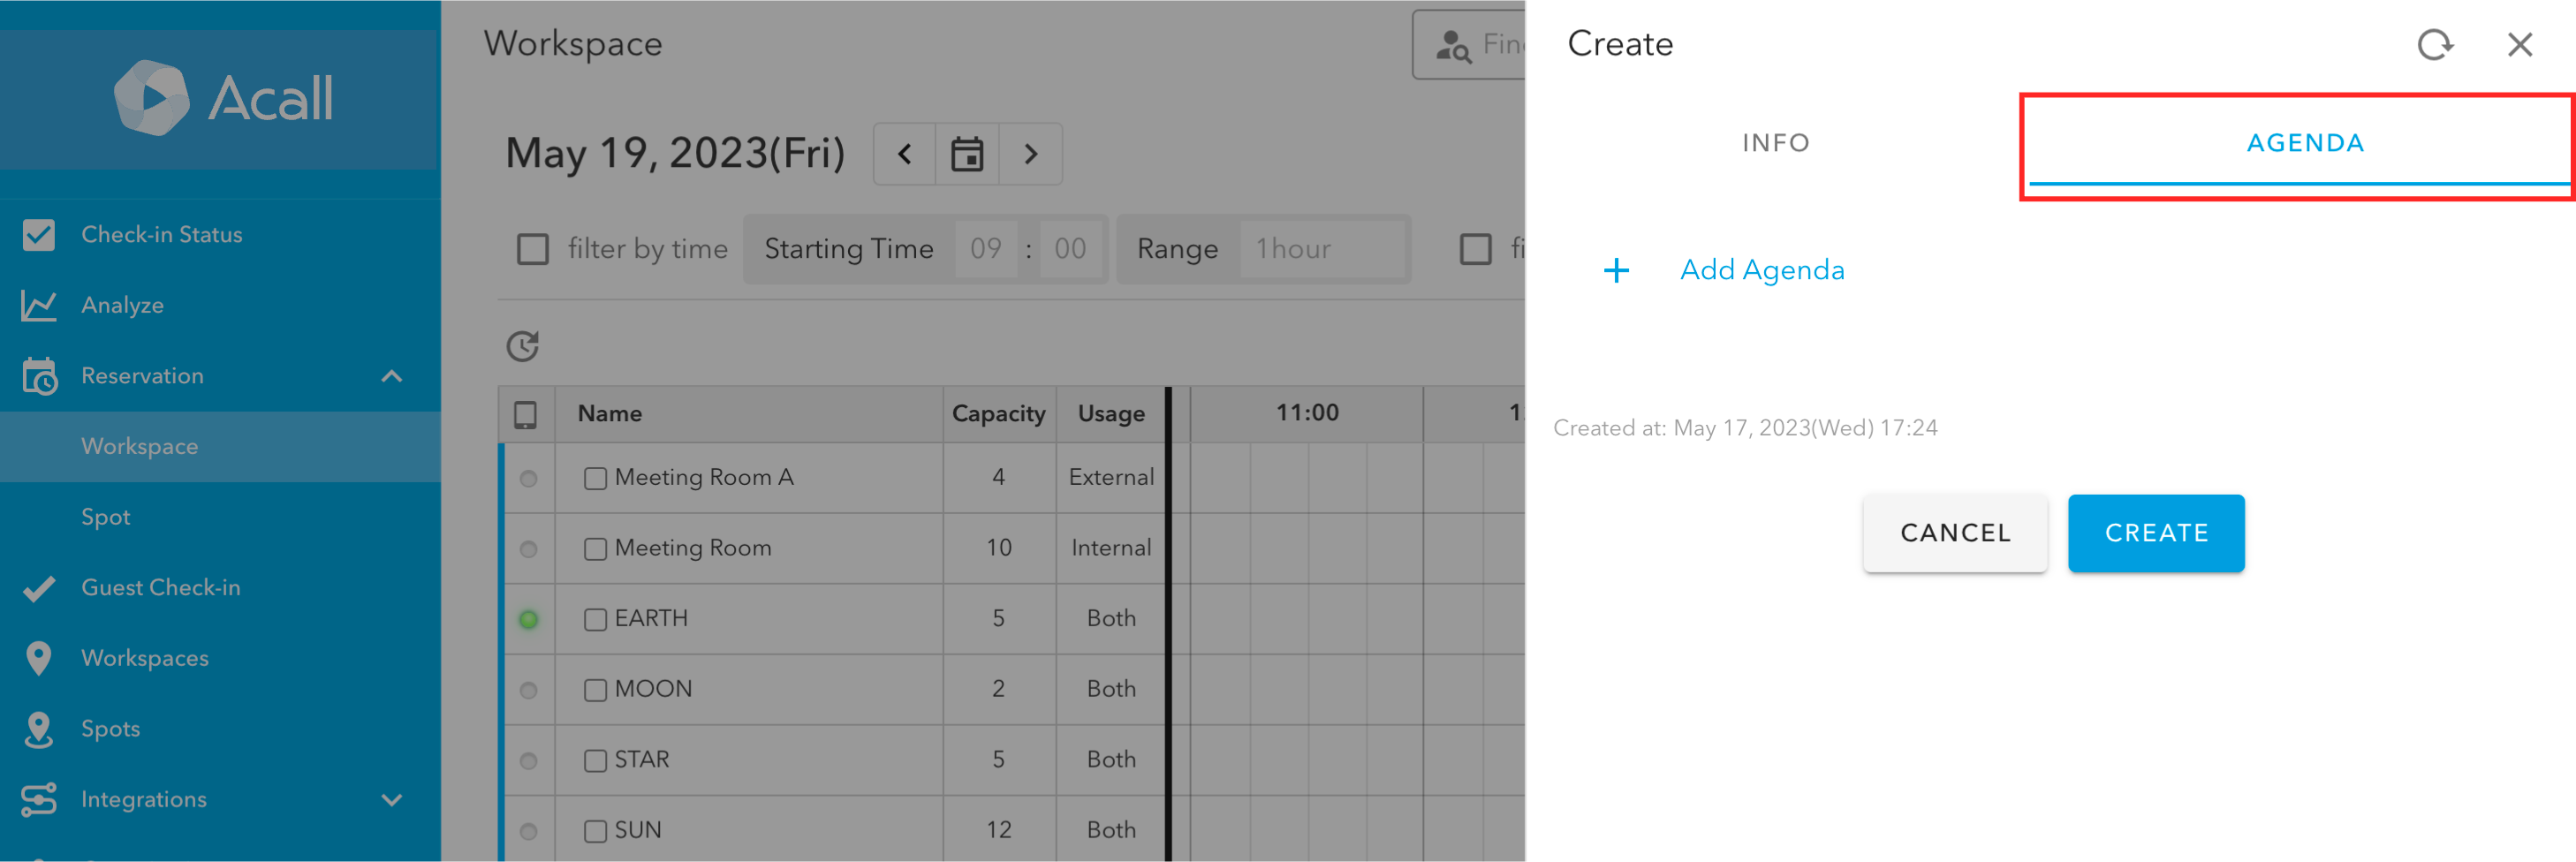Click the CANCEL button
2576x862 pixels.
click(1955, 533)
